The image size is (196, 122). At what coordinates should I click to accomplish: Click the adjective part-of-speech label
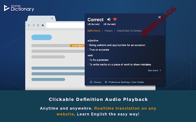93,41
